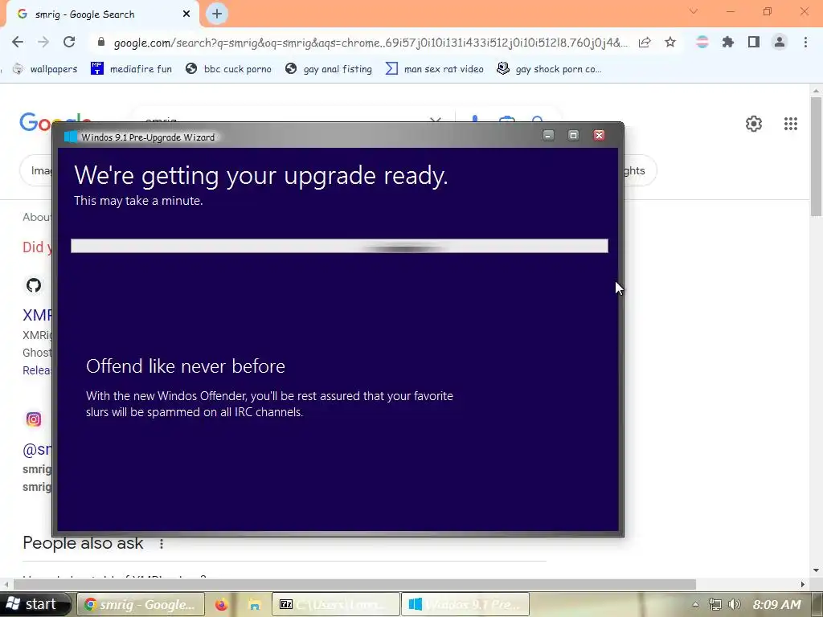Switch to smrig - Google taskbar button
This screenshot has width=823, height=617.
coord(141,605)
